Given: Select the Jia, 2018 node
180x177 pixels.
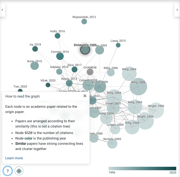Looking at the screenshot, I should [35, 49].
